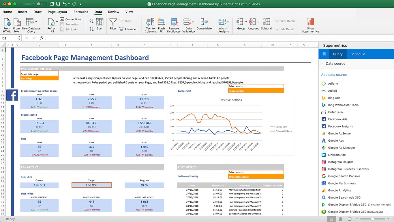Image resolution: width=394 pixels, height=222 pixels.
Task: Click the 150 000 target likes cell
Action: click(x=91, y=185)
